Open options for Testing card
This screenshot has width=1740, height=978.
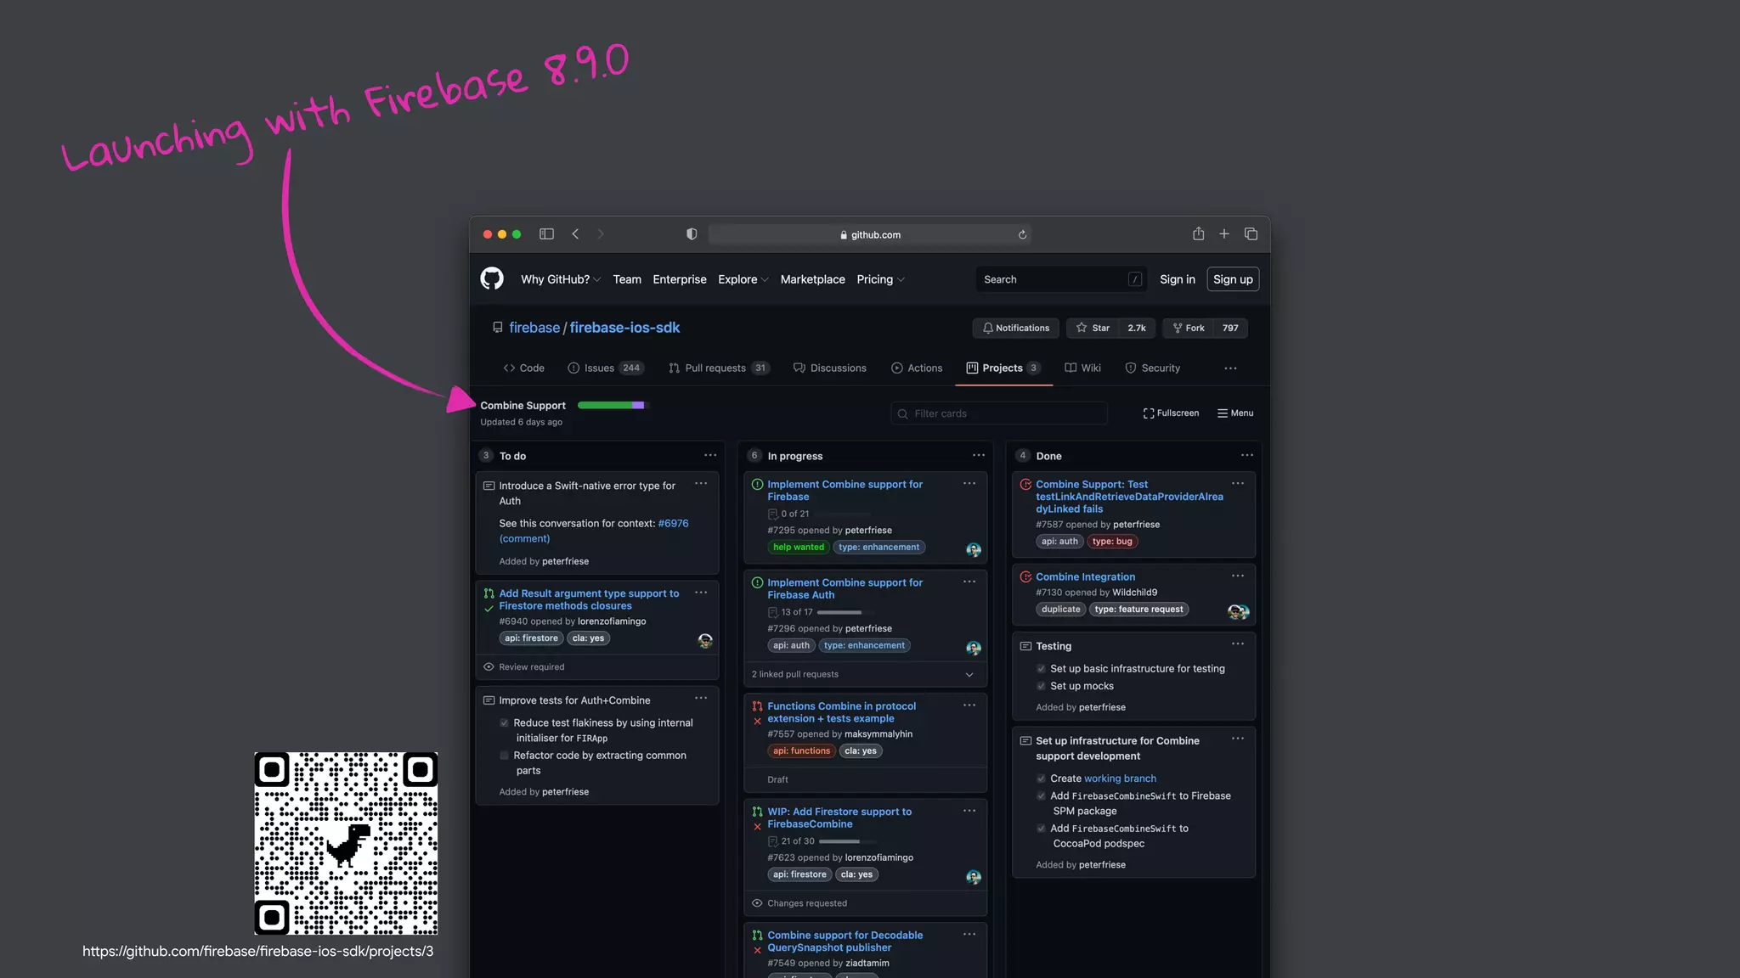[1238, 644]
